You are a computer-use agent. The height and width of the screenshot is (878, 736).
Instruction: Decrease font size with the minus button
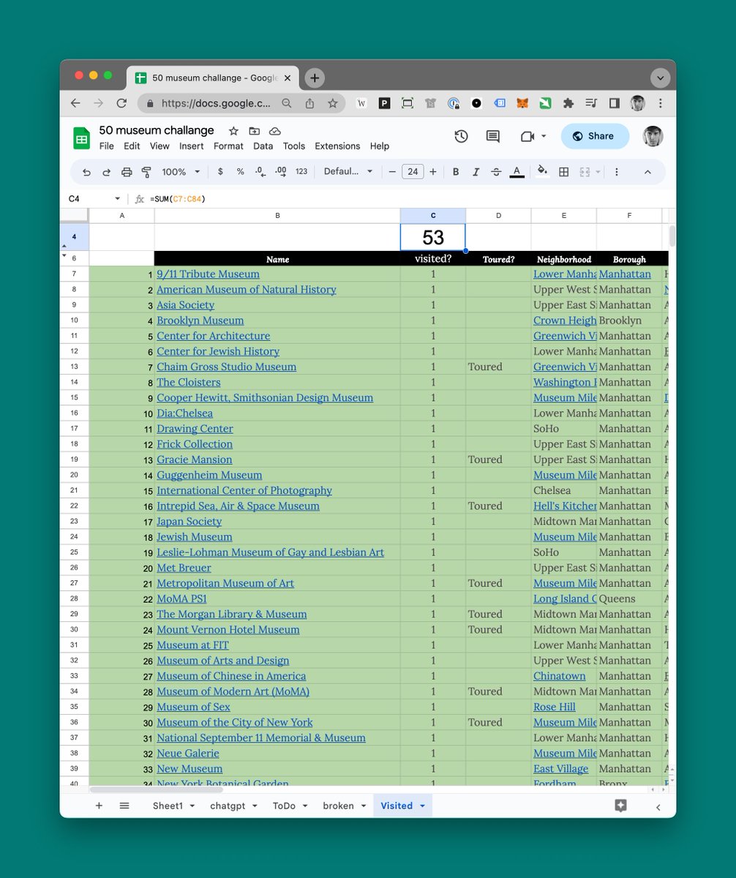pyautogui.click(x=392, y=172)
